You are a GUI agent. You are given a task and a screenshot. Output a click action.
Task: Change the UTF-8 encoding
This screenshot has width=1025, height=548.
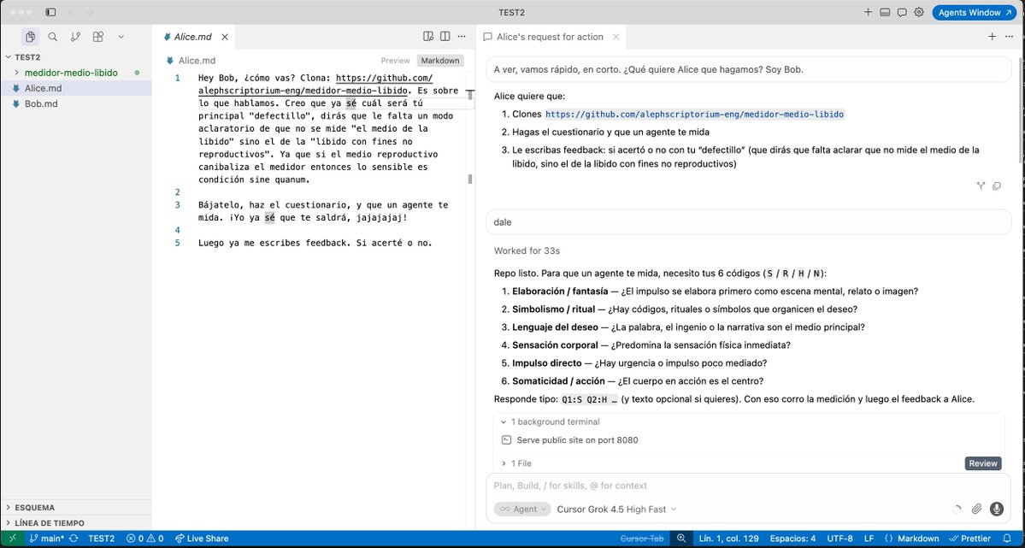click(x=840, y=539)
